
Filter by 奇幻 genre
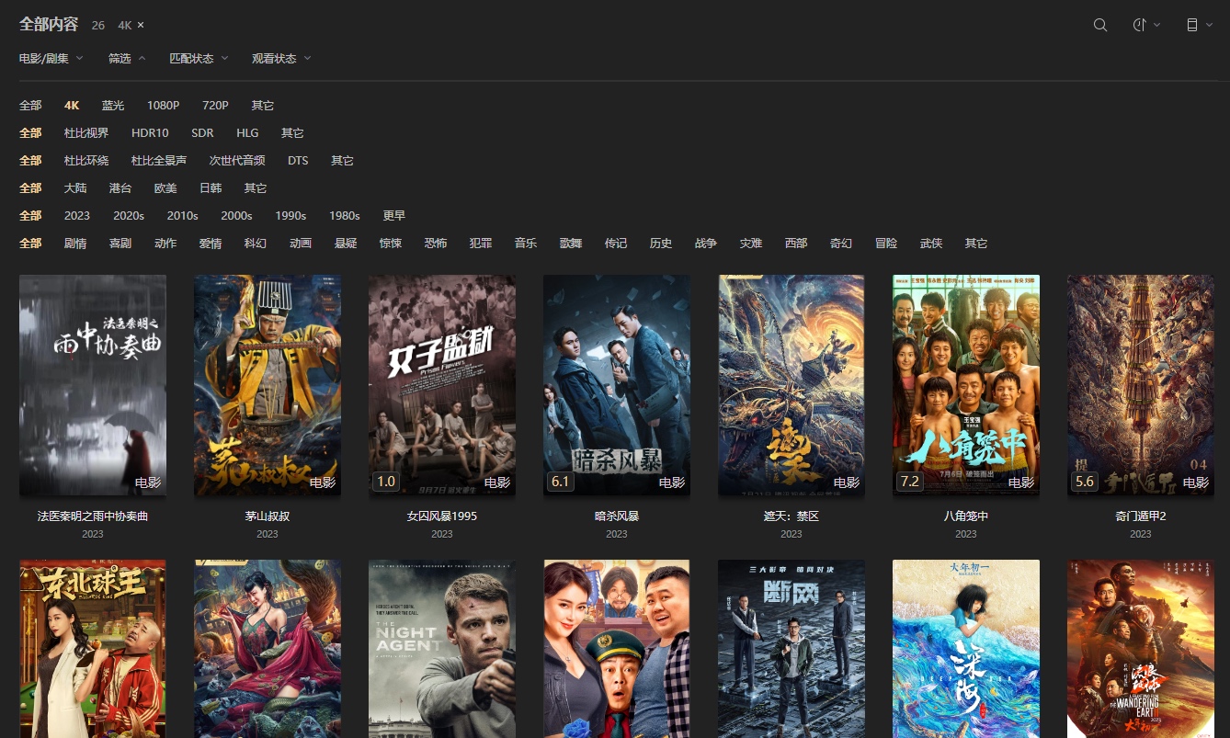(x=841, y=244)
